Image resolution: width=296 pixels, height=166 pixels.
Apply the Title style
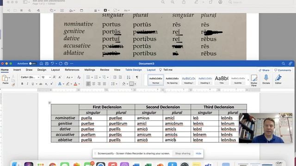(x=222, y=80)
